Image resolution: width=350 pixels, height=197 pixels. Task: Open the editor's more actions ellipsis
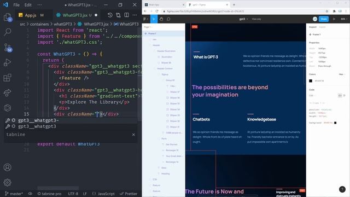[135, 15]
